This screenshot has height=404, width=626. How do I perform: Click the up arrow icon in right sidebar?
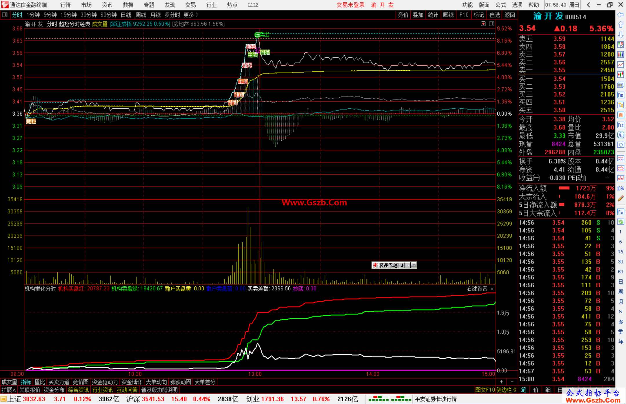(x=620, y=25)
